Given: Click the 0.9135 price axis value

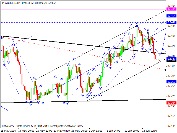Looking at the screenshot, I should (x=171, y=126).
